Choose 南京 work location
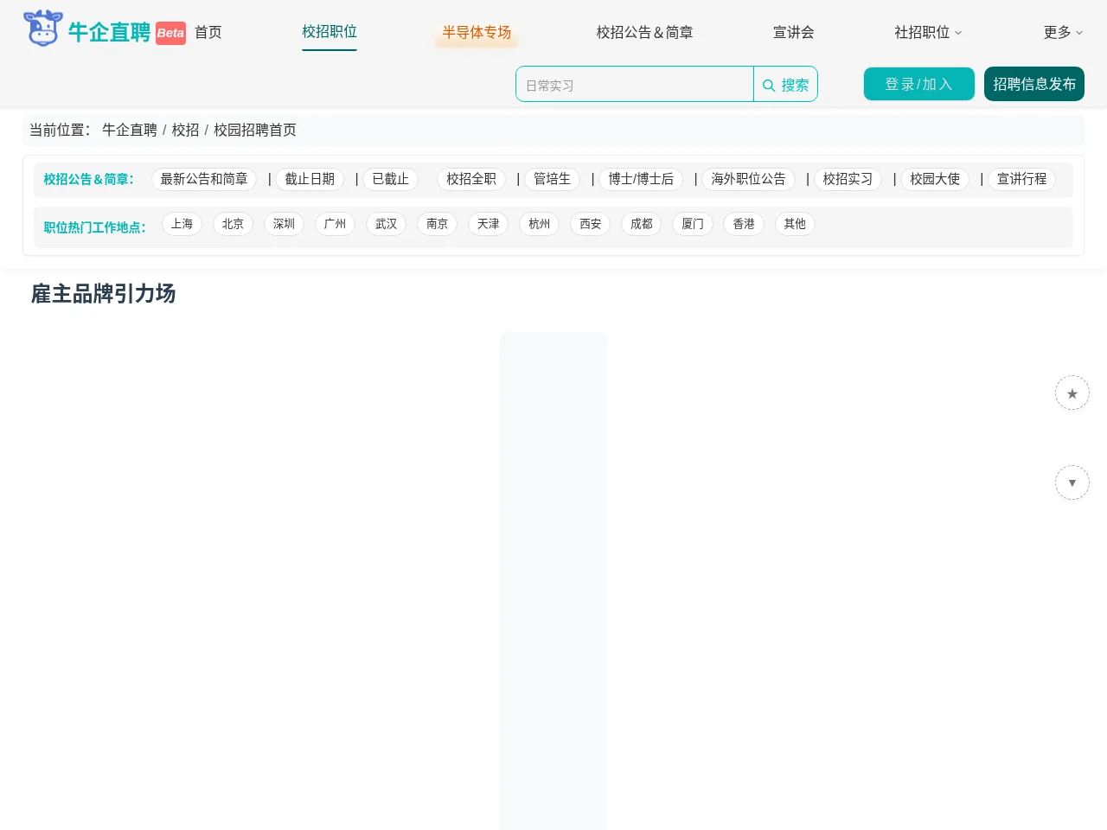The width and height of the screenshot is (1107, 830). point(437,224)
